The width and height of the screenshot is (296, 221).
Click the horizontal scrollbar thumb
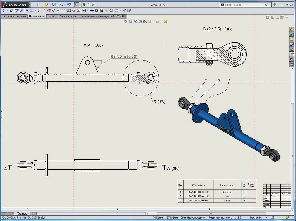point(211,214)
